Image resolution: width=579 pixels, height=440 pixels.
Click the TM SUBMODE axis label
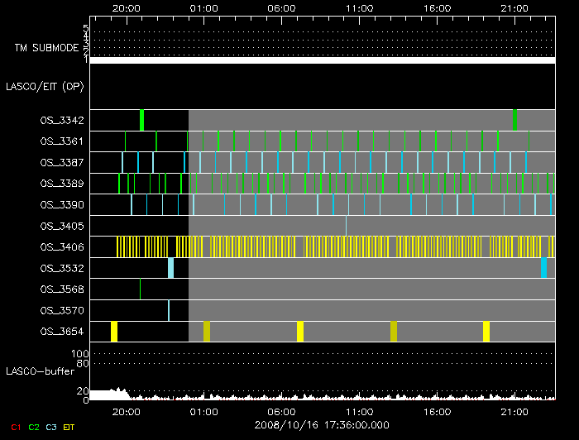[47, 48]
